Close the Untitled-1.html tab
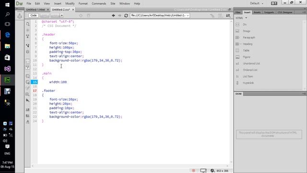The image size is (307, 173). [48, 10]
